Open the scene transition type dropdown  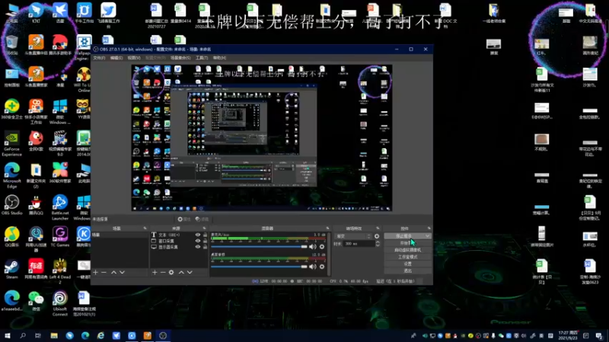(x=353, y=236)
